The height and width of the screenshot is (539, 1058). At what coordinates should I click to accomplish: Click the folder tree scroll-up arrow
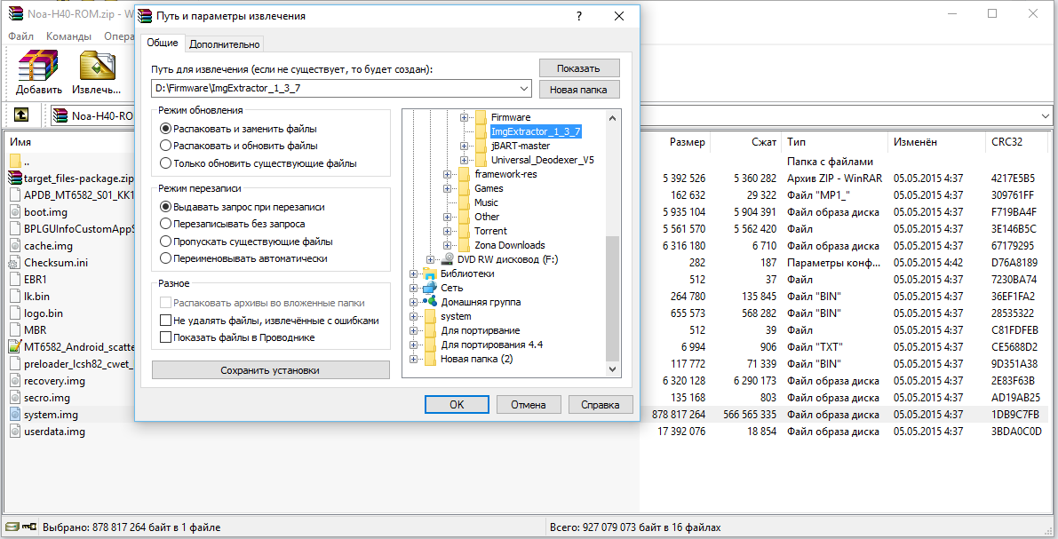point(613,118)
